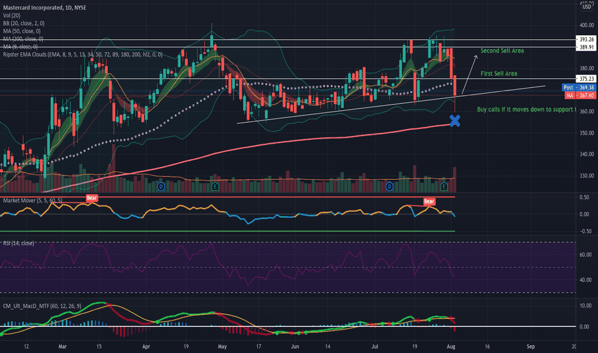598x353 pixels.
Task: Click the earnings E marker near late April
Action: [x=215, y=187]
